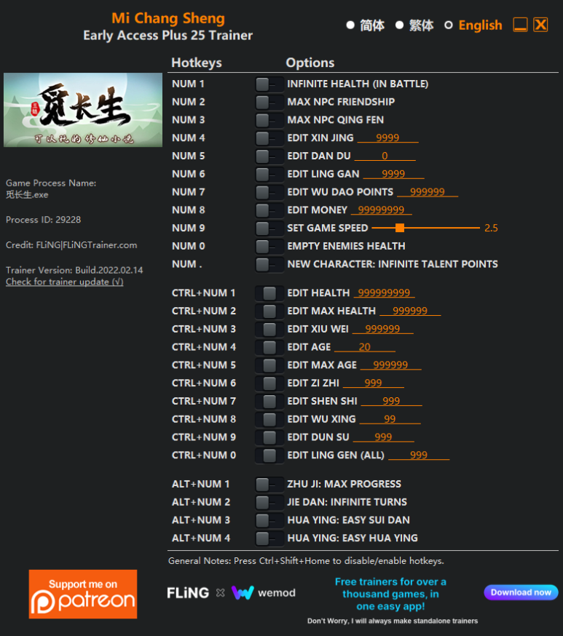Click the Mi Chang Sheng game cover image
Image resolution: width=563 pixels, height=636 pixels.
83,110
